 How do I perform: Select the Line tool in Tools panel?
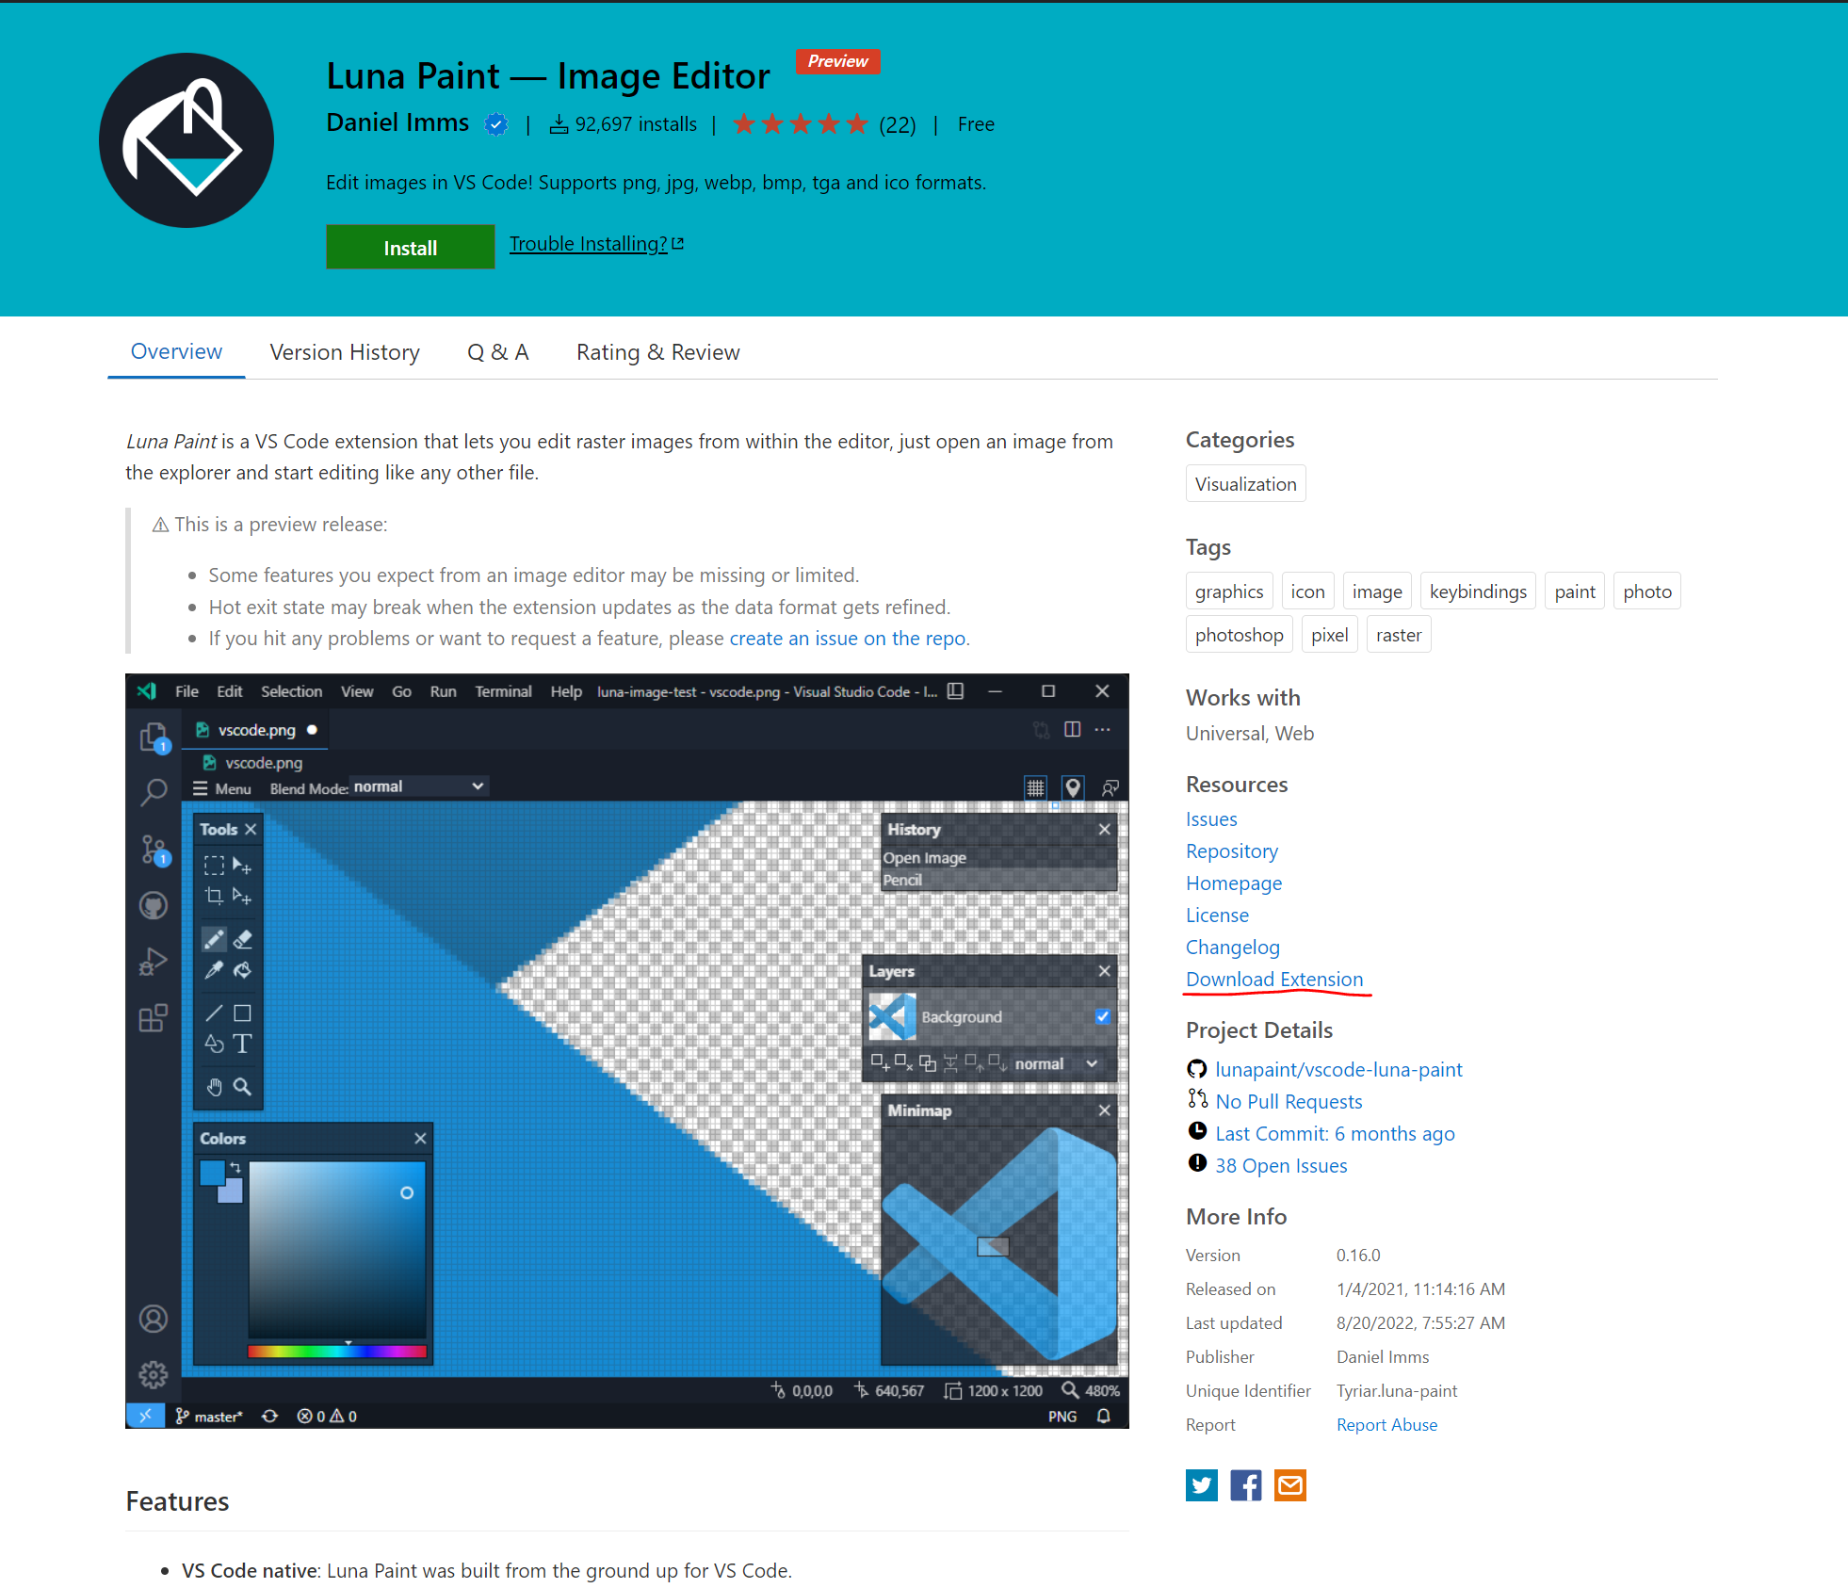click(214, 1013)
